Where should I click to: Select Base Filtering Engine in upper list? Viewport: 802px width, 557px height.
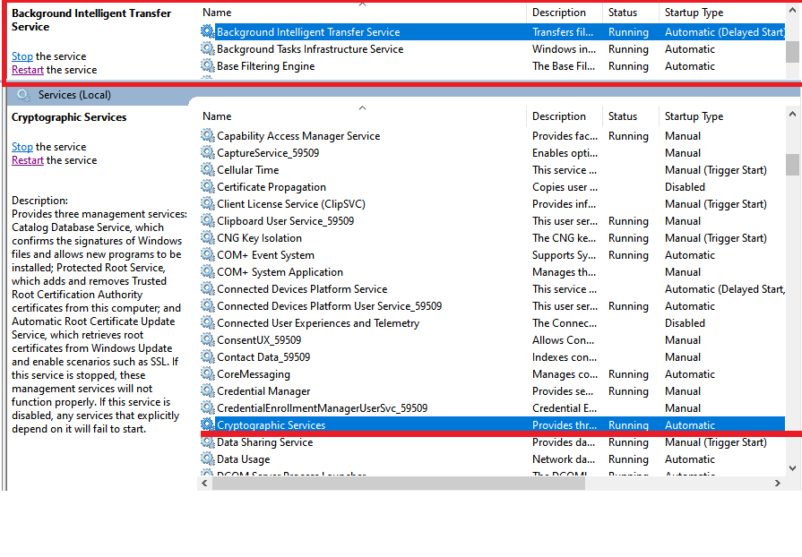tap(493, 66)
